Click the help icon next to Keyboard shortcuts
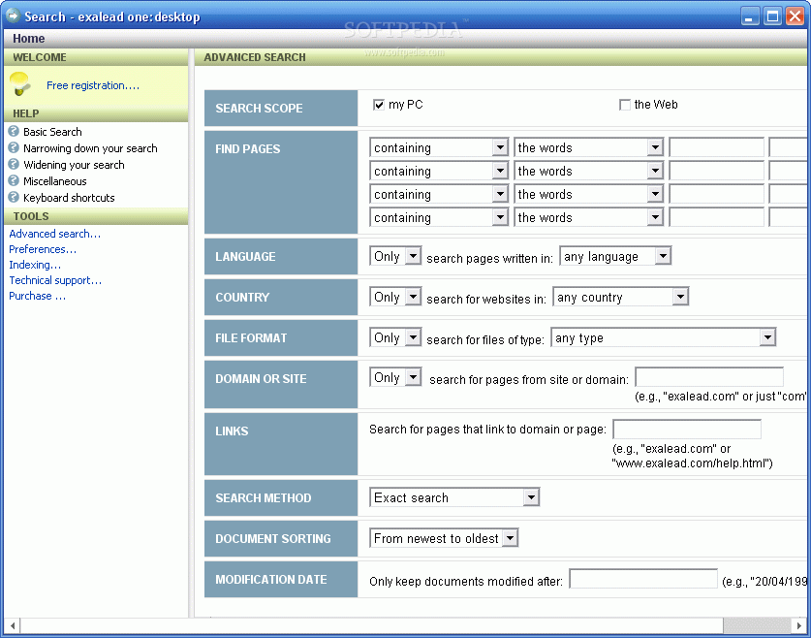 [x=14, y=197]
